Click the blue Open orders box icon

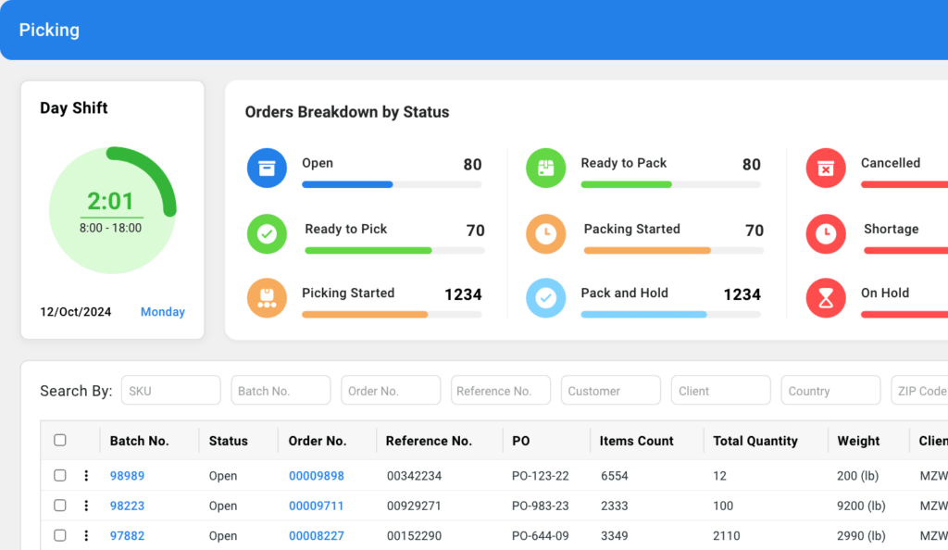267,168
